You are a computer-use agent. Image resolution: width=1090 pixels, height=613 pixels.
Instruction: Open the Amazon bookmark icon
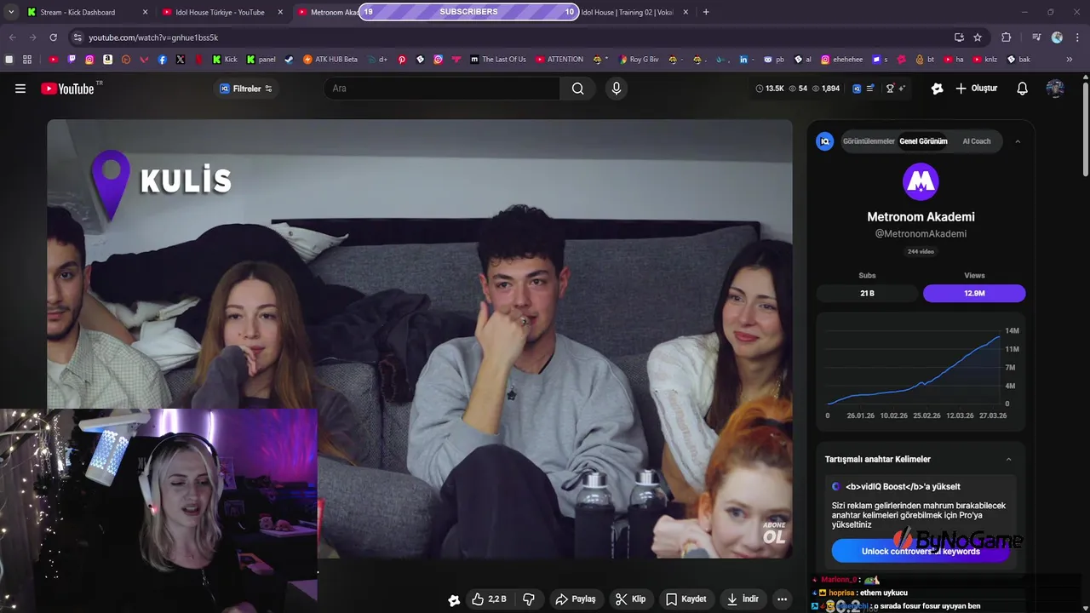pyautogui.click(x=108, y=60)
